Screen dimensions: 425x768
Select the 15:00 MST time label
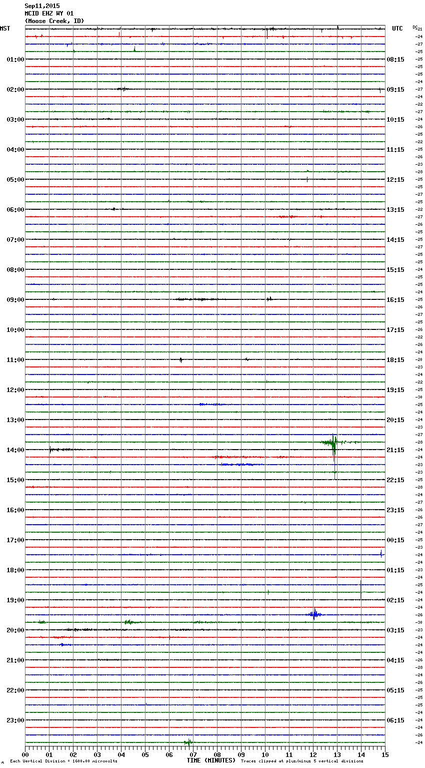[15, 480]
